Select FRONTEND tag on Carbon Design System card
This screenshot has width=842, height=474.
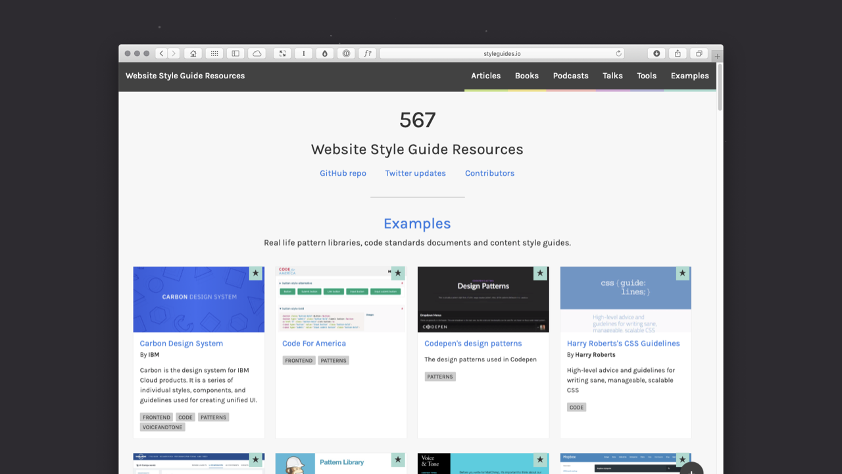(157, 417)
